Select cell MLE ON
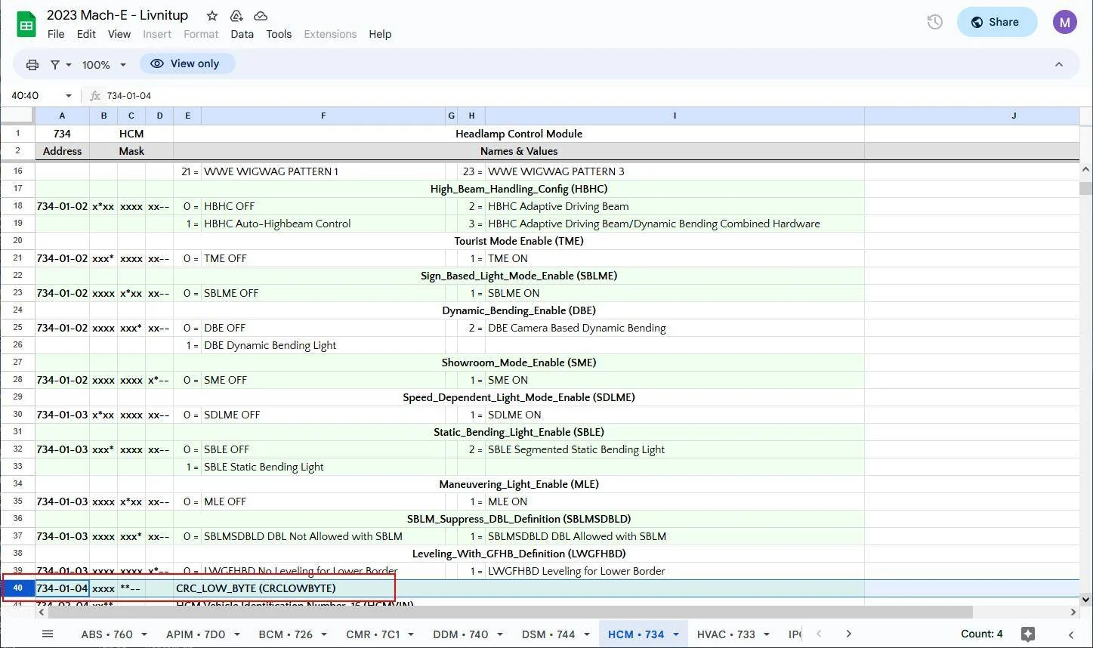This screenshot has height=648, width=1093. pos(675,501)
